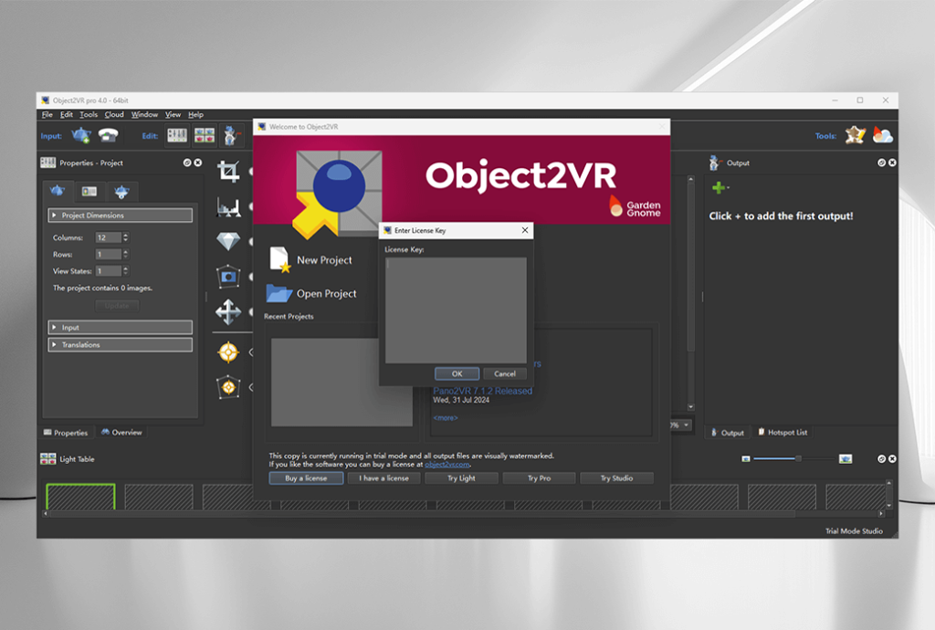The height and width of the screenshot is (630, 935).
Task: Select the four-way move arrows tool
Action: pyautogui.click(x=228, y=311)
